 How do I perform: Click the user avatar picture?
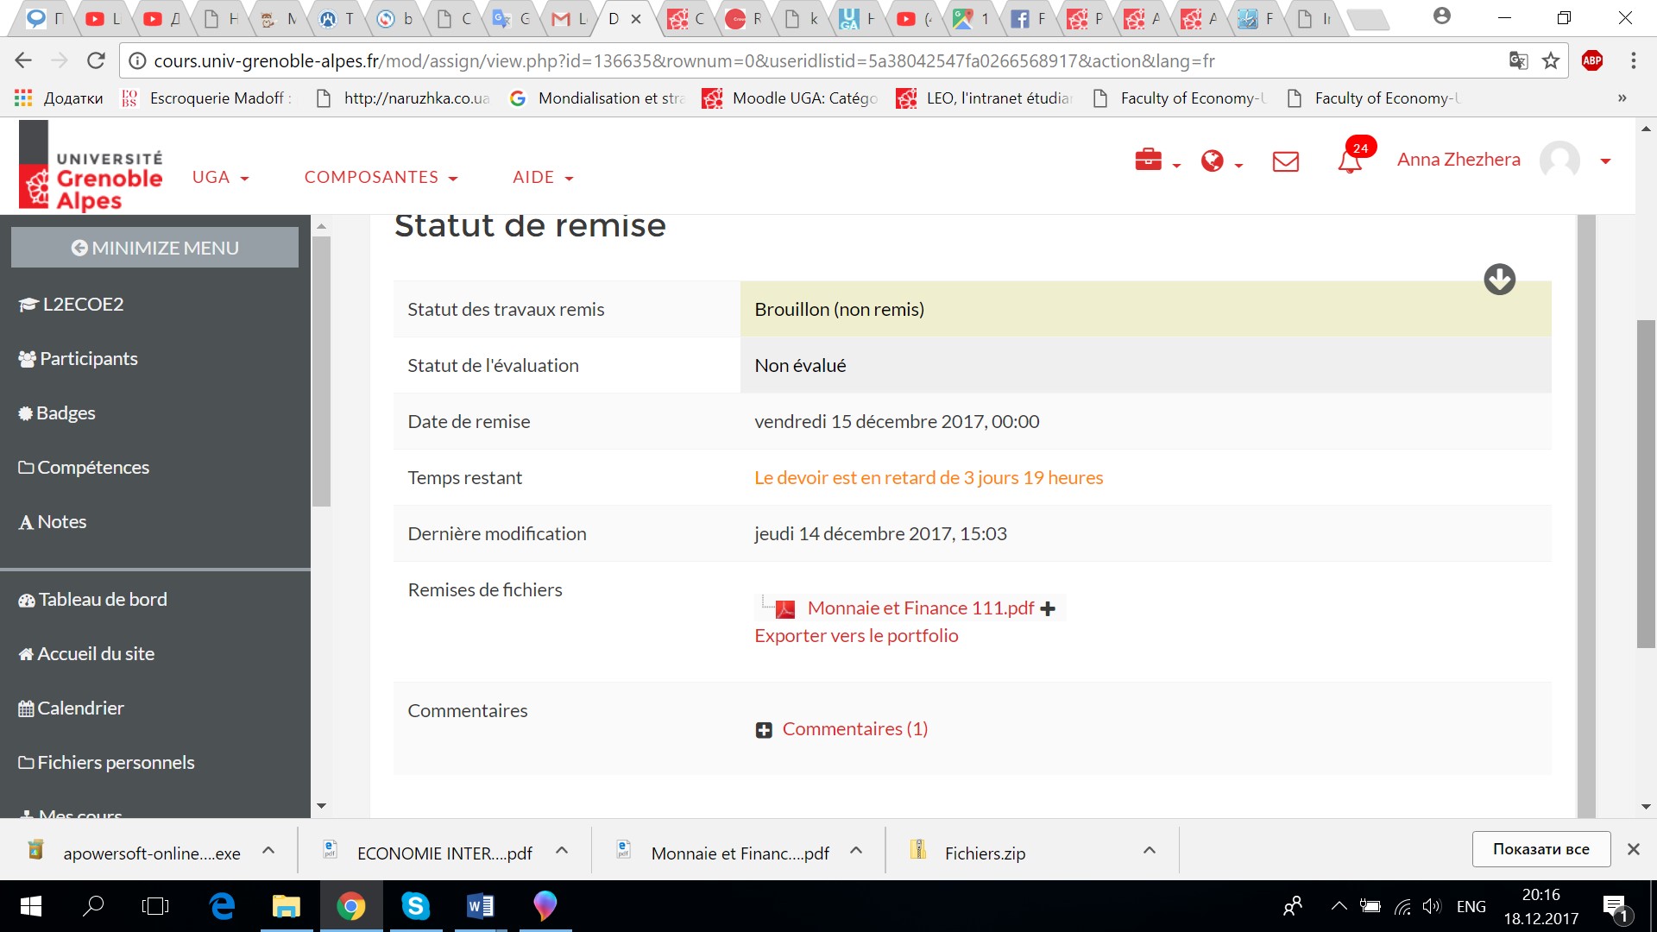(x=1559, y=160)
